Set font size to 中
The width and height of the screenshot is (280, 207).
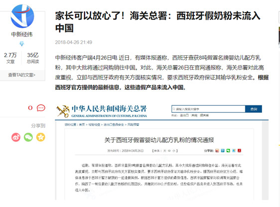[x=169, y=151]
